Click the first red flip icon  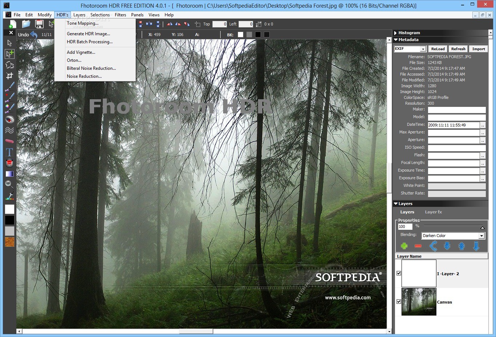pyautogui.click(x=170, y=24)
